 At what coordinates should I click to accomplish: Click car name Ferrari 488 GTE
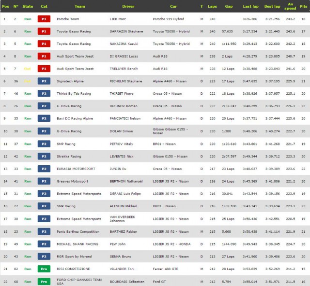(166, 269)
